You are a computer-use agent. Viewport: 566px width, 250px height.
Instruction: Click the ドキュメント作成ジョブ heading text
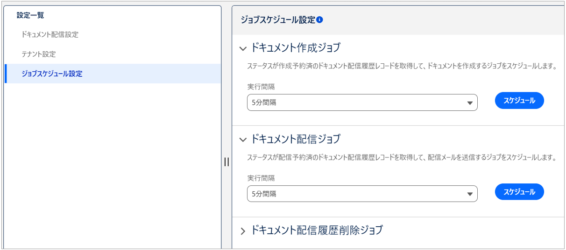click(x=296, y=48)
